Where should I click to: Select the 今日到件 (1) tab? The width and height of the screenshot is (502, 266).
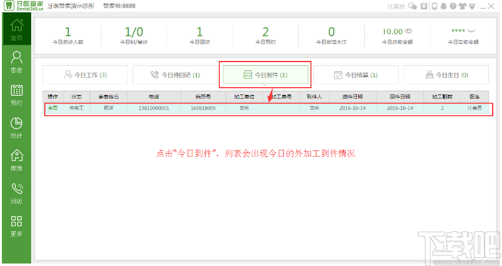(265, 75)
